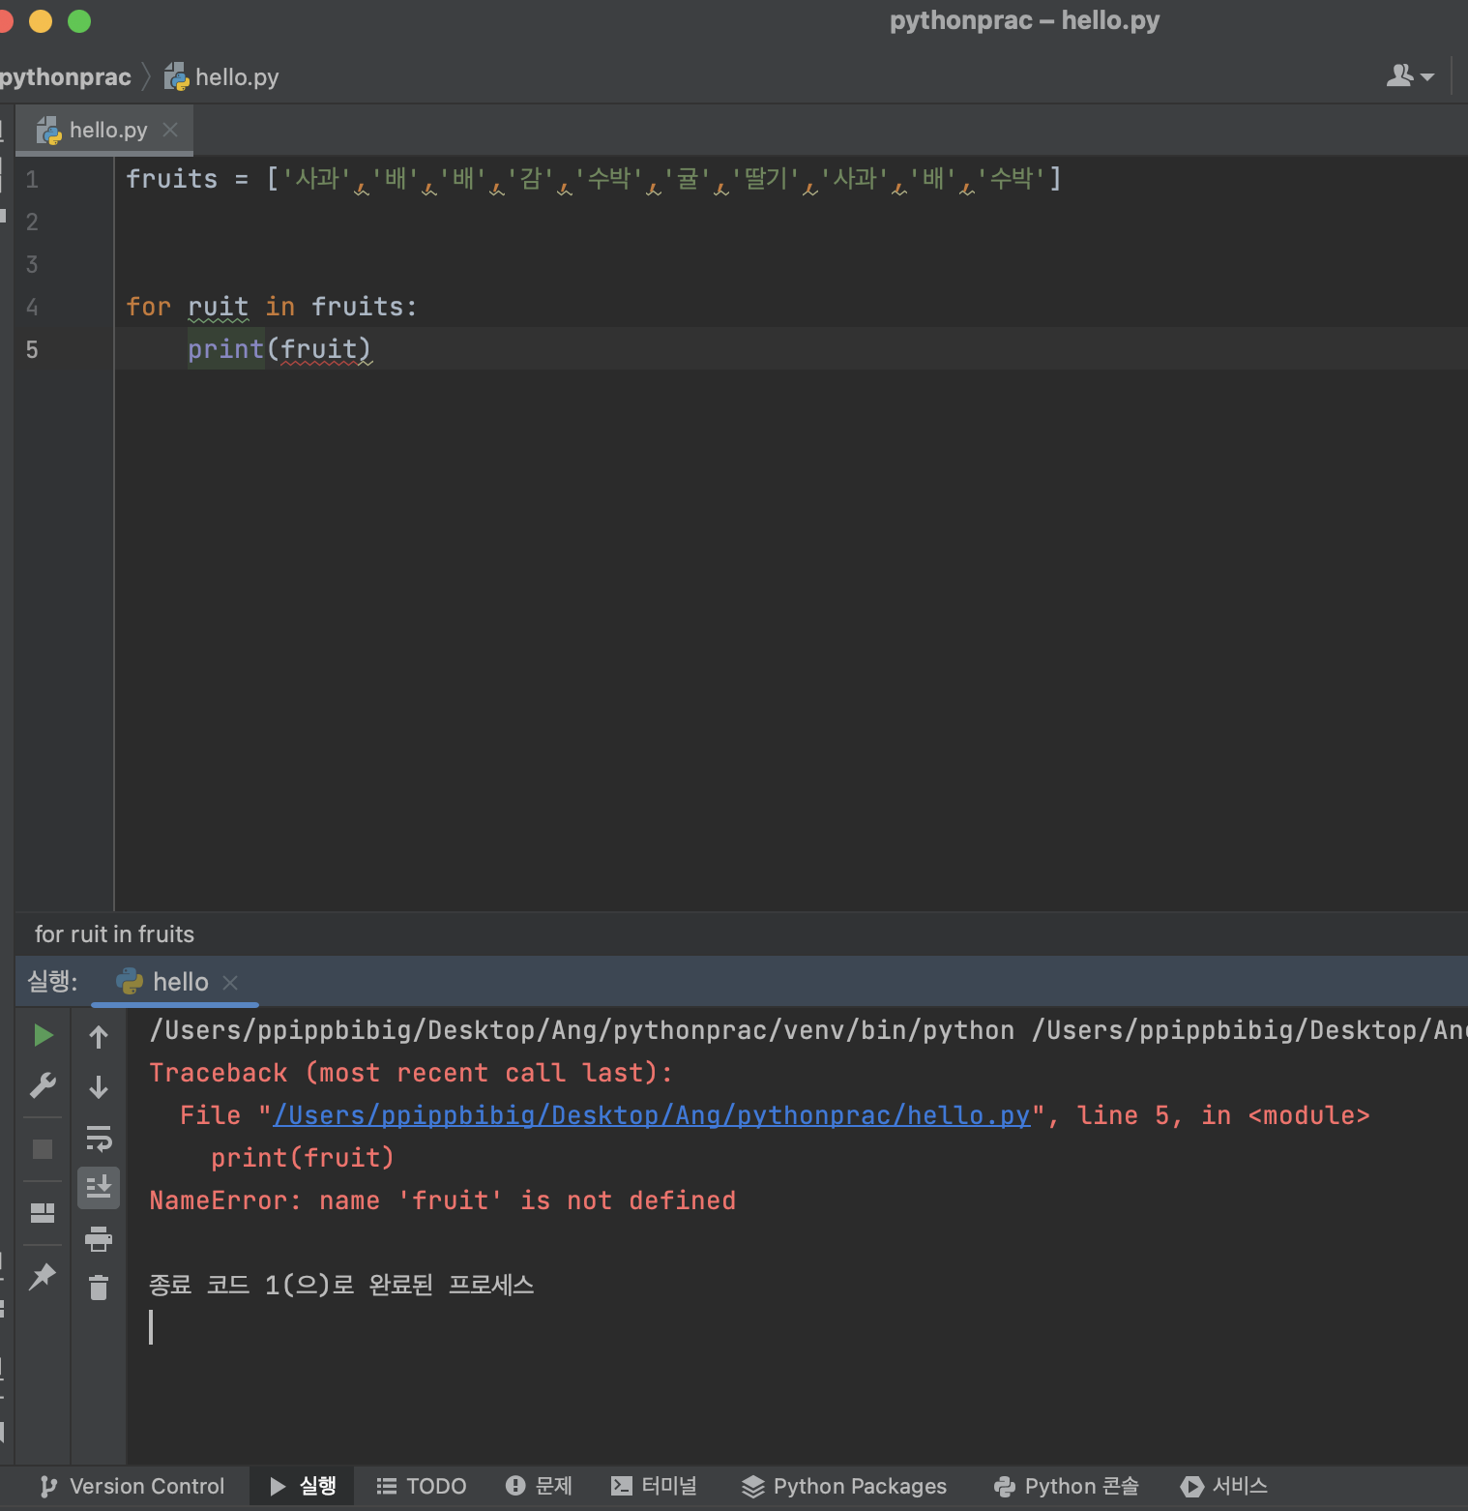Click the underlined 'ruit' variable in line 4
The height and width of the screenshot is (1511, 1468).
tap(218, 307)
